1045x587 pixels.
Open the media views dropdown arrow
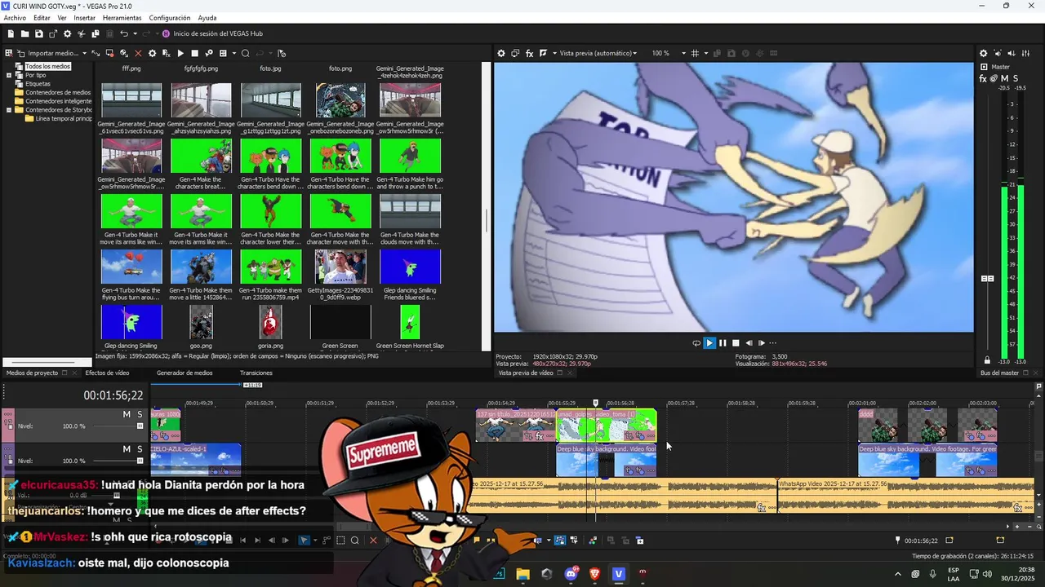(234, 53)
